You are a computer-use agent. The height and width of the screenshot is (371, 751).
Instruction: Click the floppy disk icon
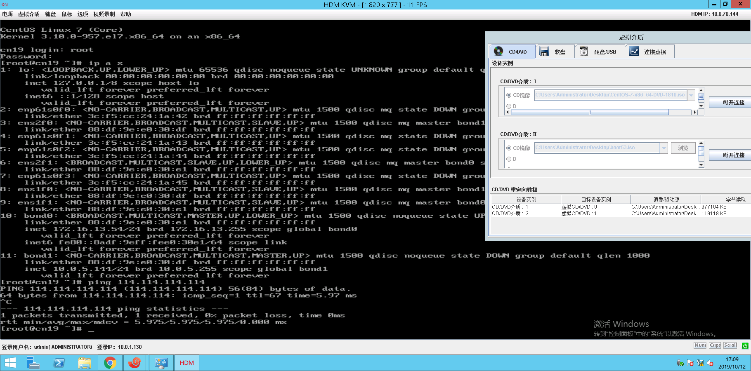tap(544, 51)
